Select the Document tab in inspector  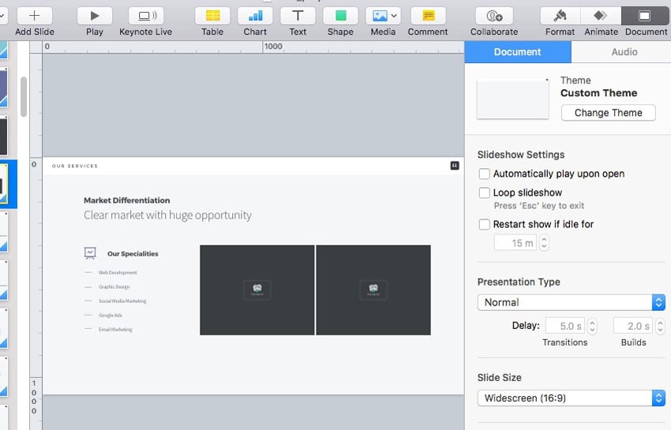517,52
